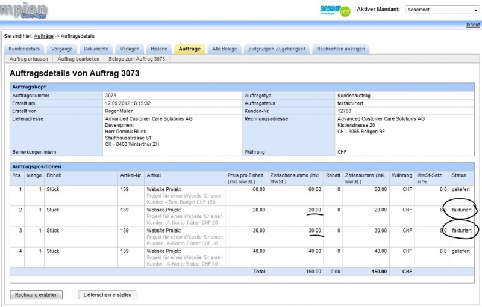Click the Total label in the summary row
482x307 pixels.
[x=259, y=272]
